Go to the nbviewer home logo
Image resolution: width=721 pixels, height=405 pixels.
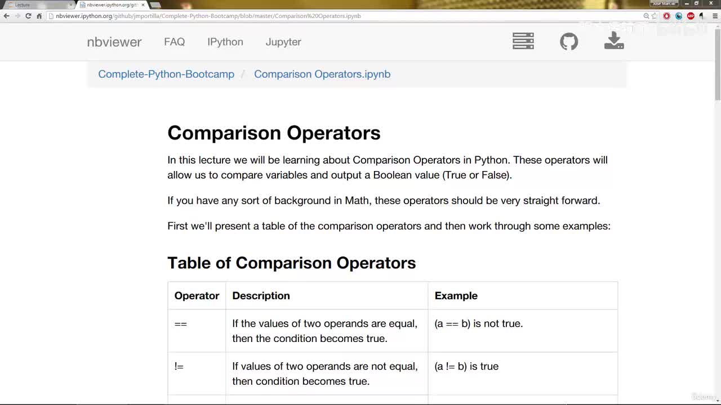[x=114, y=42]
